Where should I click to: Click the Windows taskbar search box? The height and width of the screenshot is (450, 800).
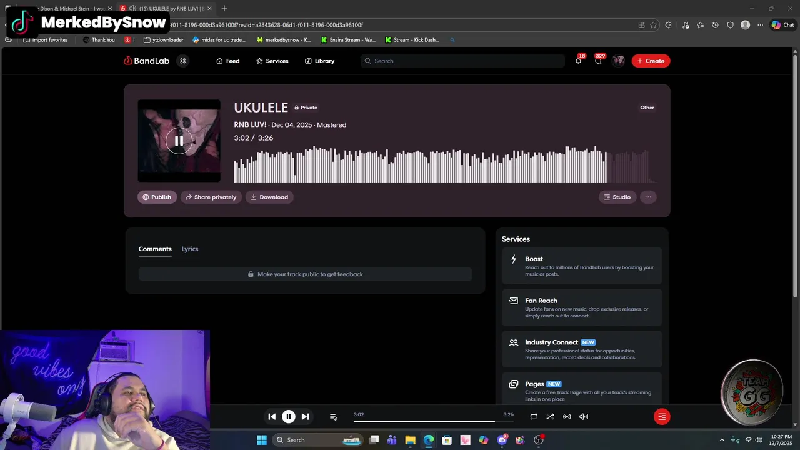tap(319, 440)
